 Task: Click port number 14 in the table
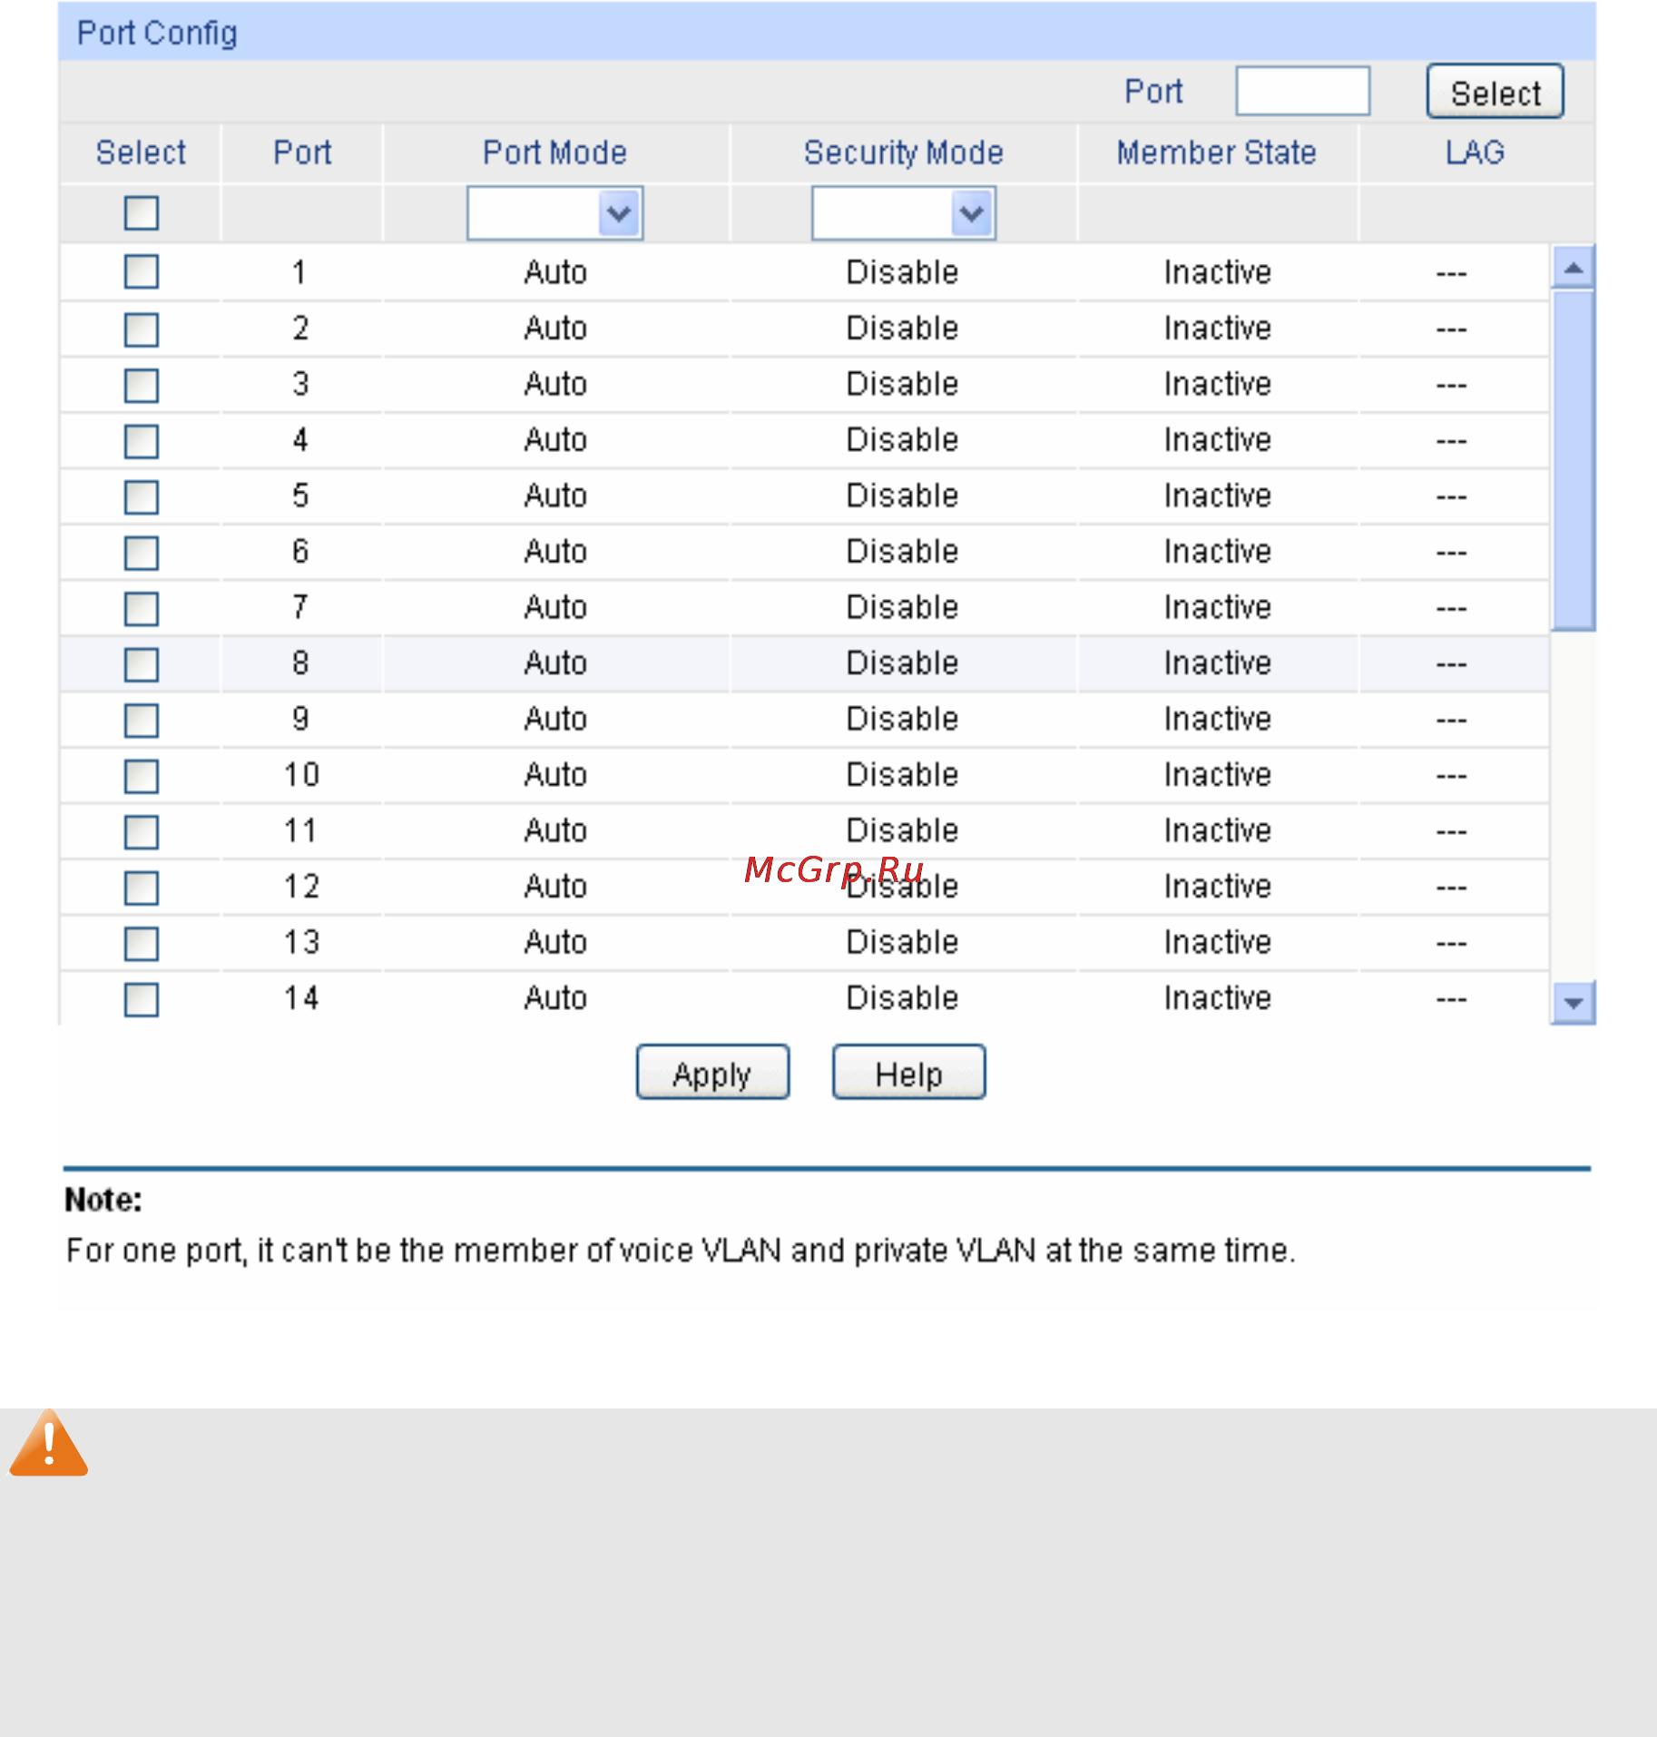301,998
